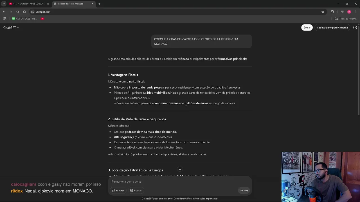
Task: Open the browser home page
Action: 24,12
